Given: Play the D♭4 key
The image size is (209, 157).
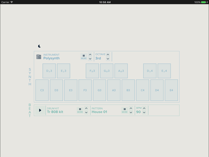Looking at the screenshot, I should (150, 71).
